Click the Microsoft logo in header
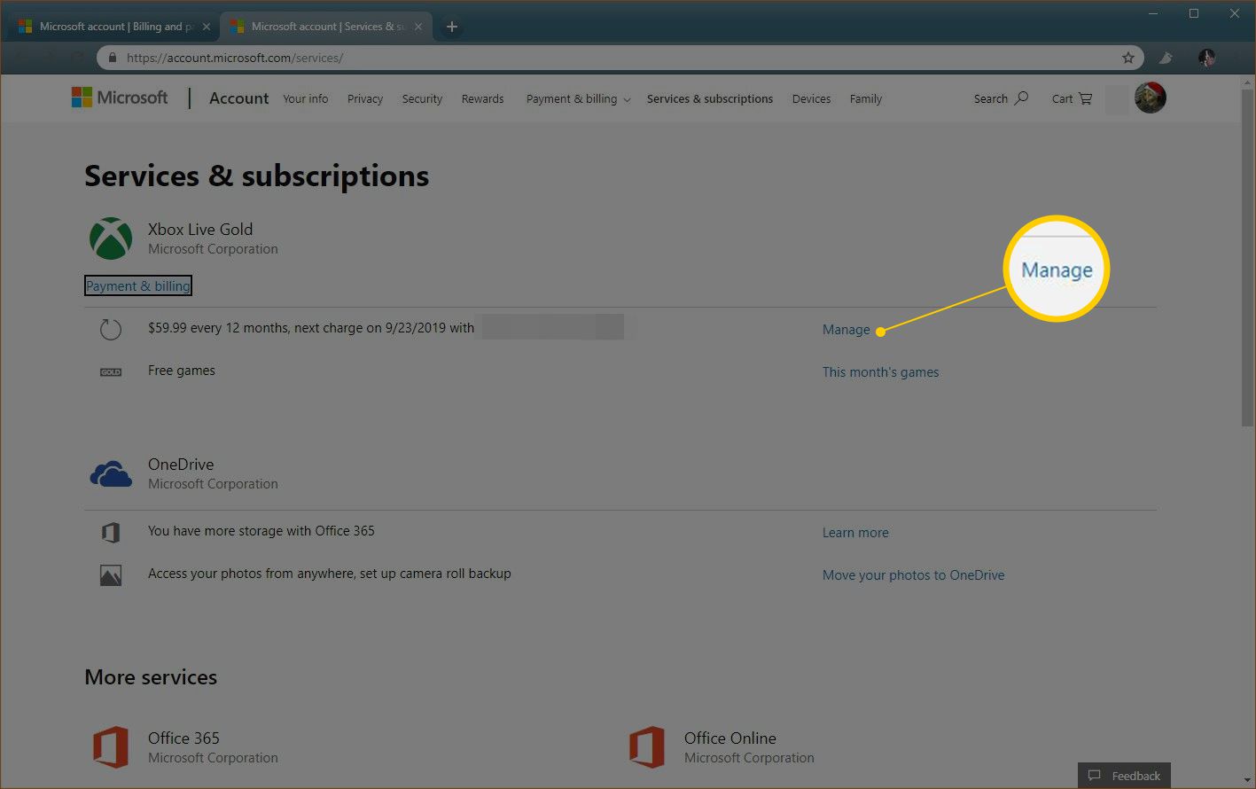Screen dimensions: 1256x789 click(120, 98)
